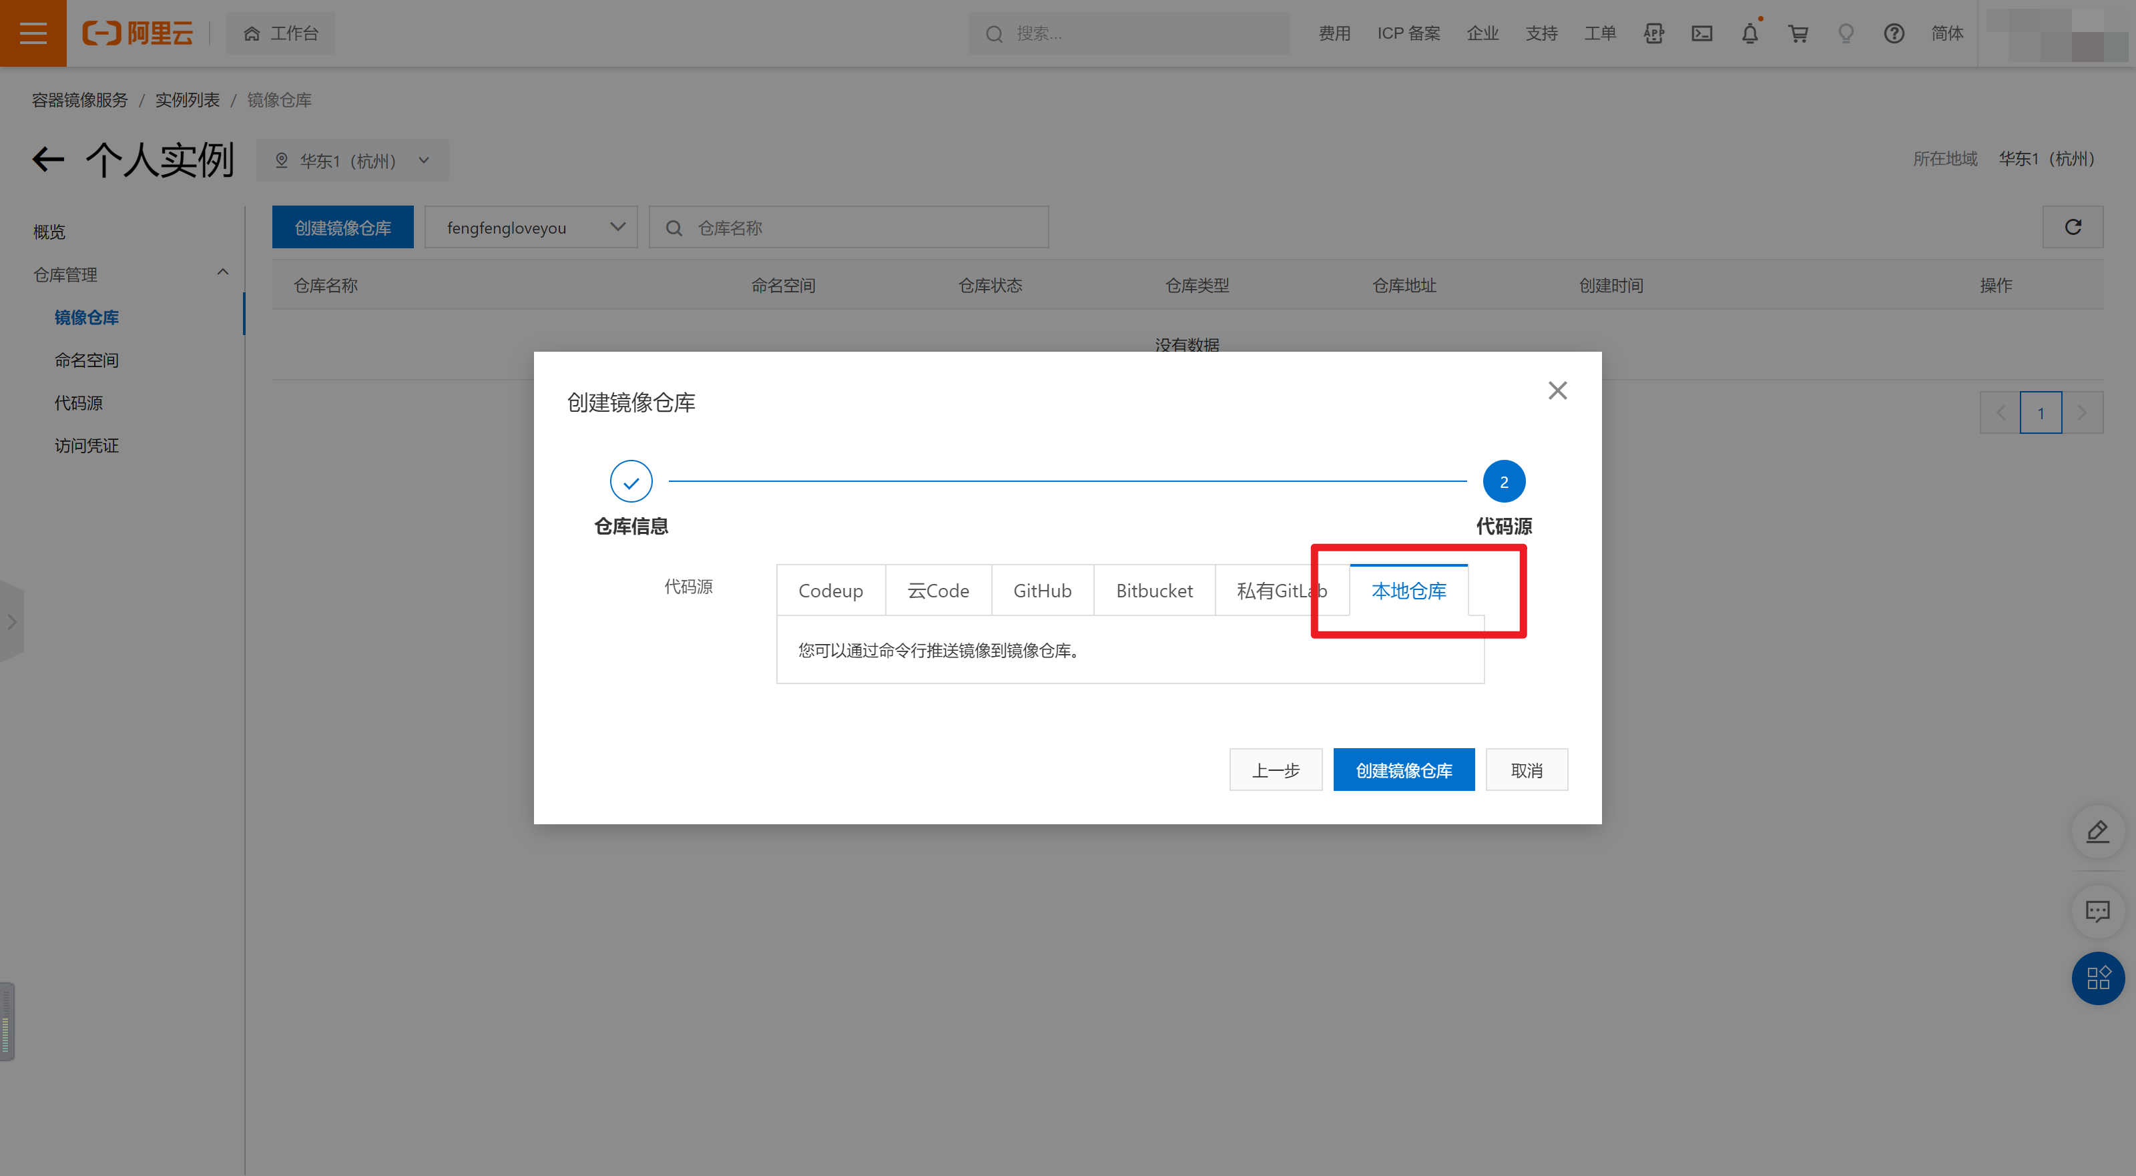Open the hamburger main menu
2136x1176 pixels.
click(33, 33)
